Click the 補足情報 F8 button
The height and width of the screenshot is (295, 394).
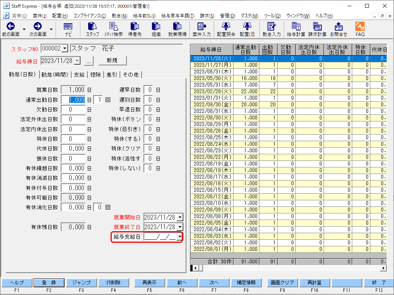click(246, 283)
